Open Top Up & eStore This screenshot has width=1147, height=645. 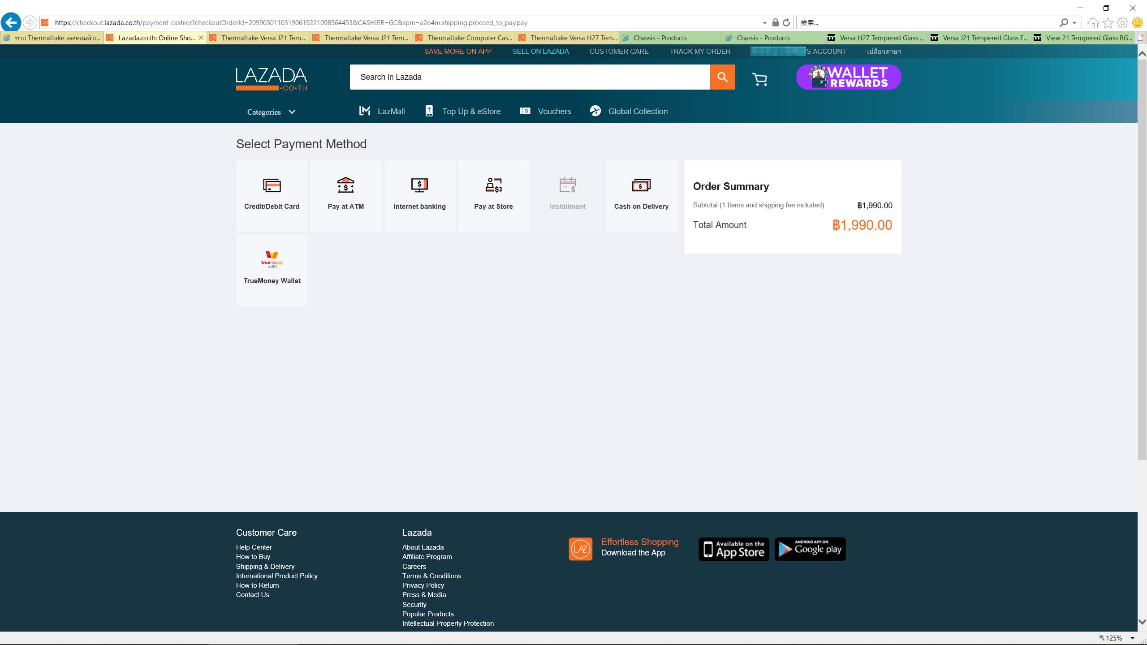(x=463, y=111)
